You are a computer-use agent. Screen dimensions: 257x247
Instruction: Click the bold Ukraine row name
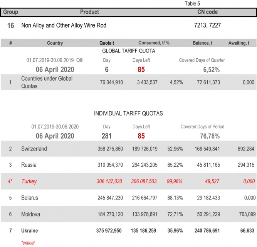(30, 230)
